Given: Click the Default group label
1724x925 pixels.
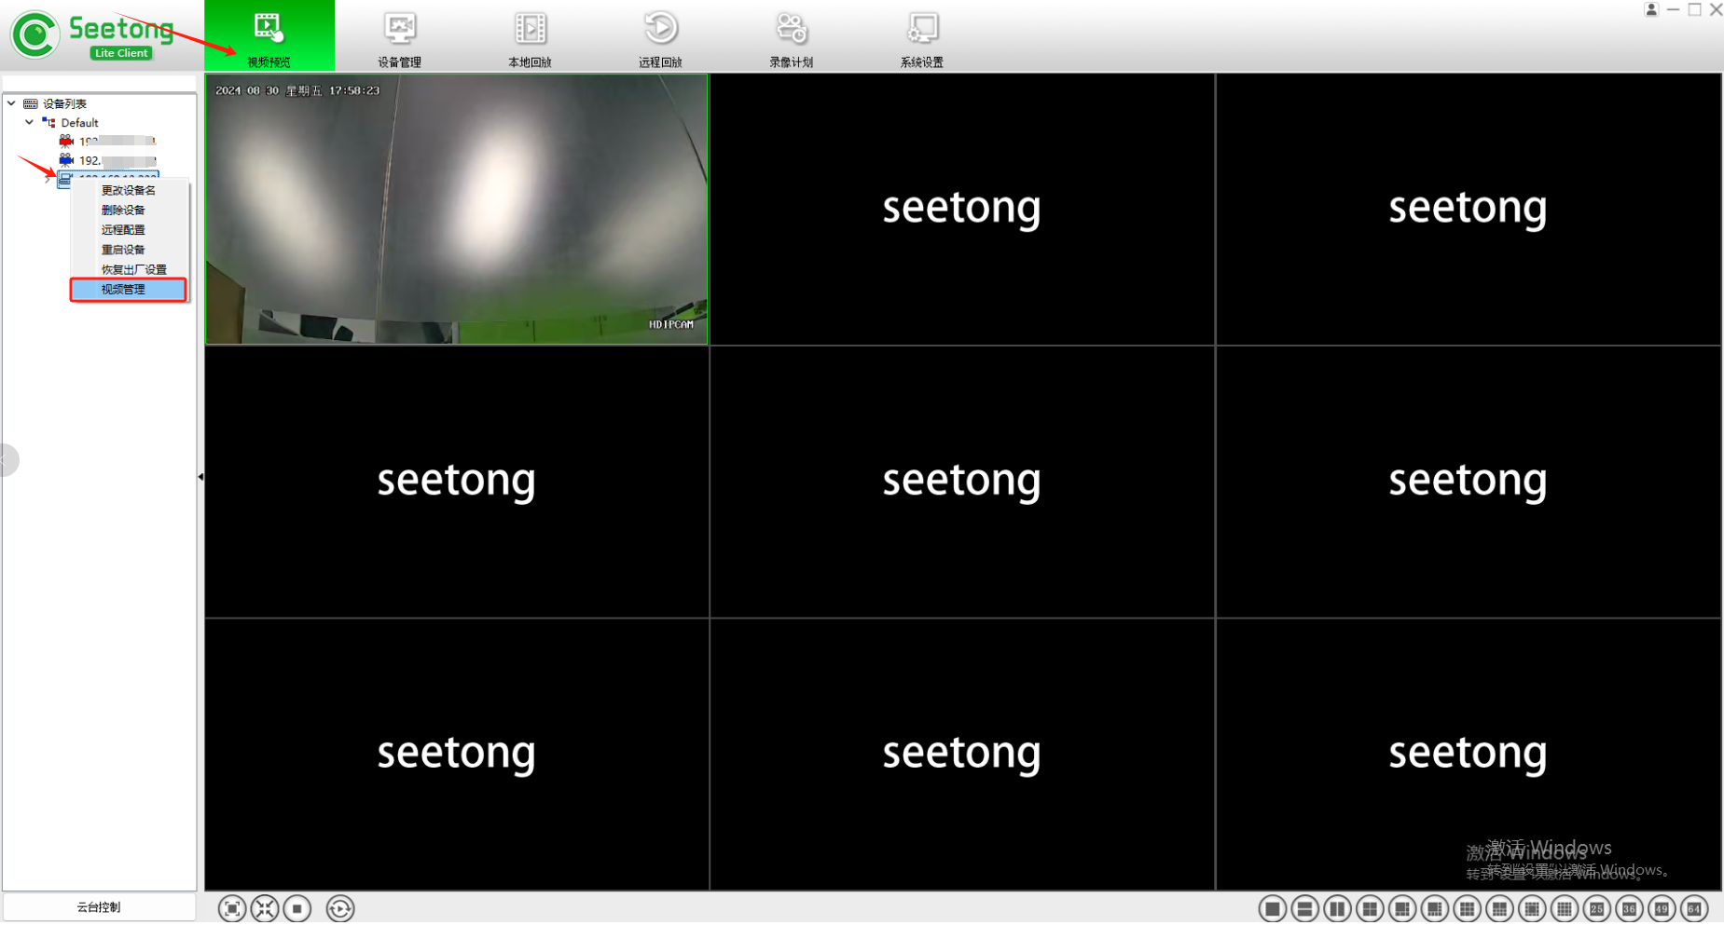Looking at the screenshot, I should (x=79, y=123).
